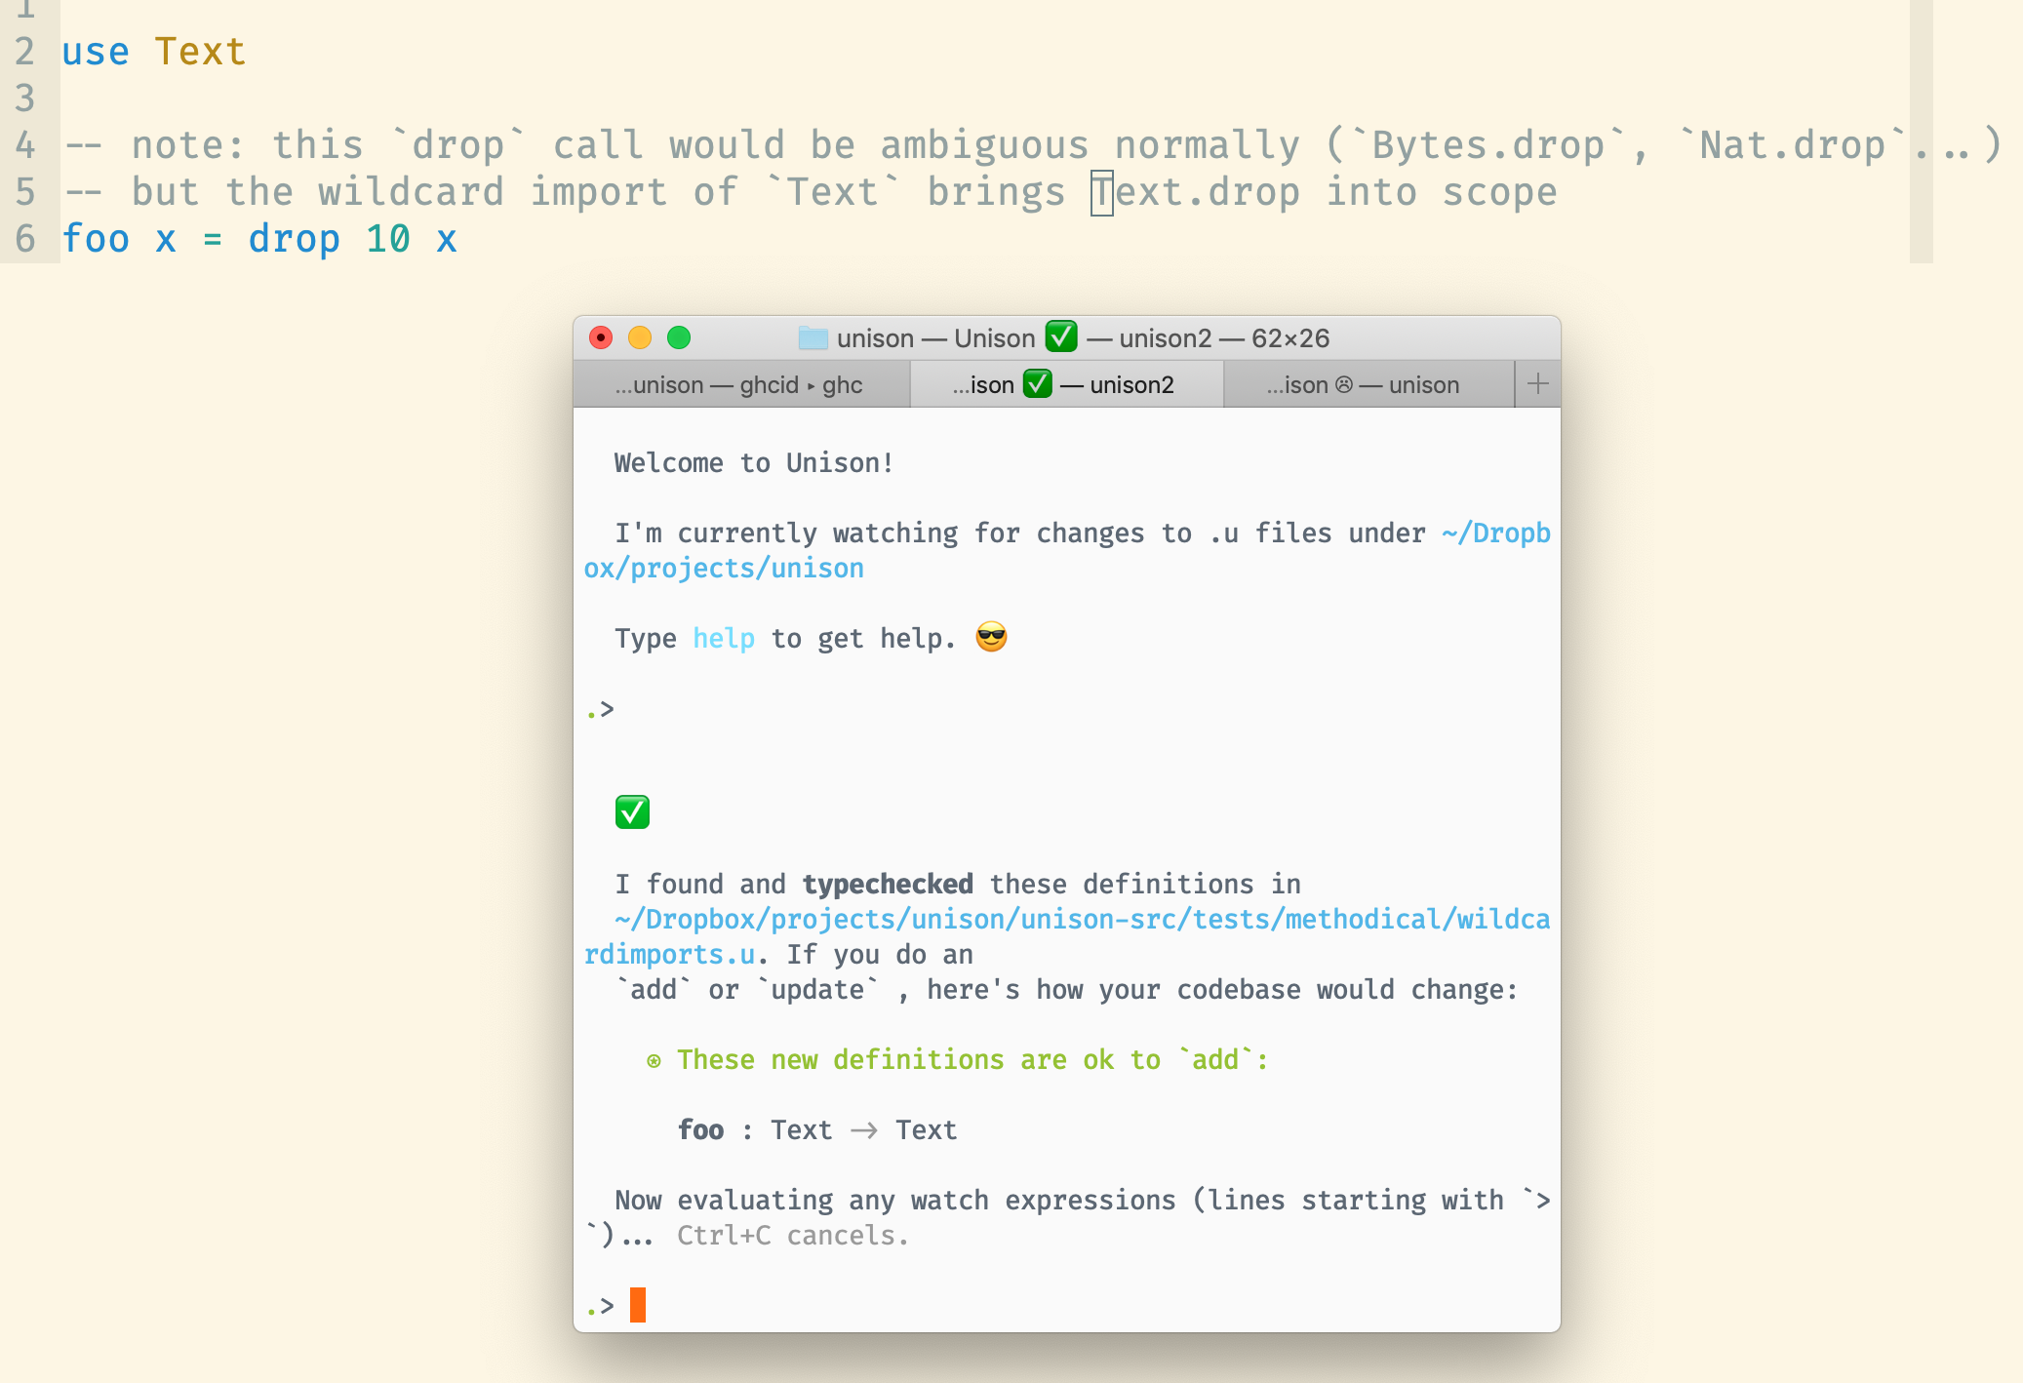Click the use Text statement on line 2
This screenshot has height=1383, width=2023.
(151, 51)
